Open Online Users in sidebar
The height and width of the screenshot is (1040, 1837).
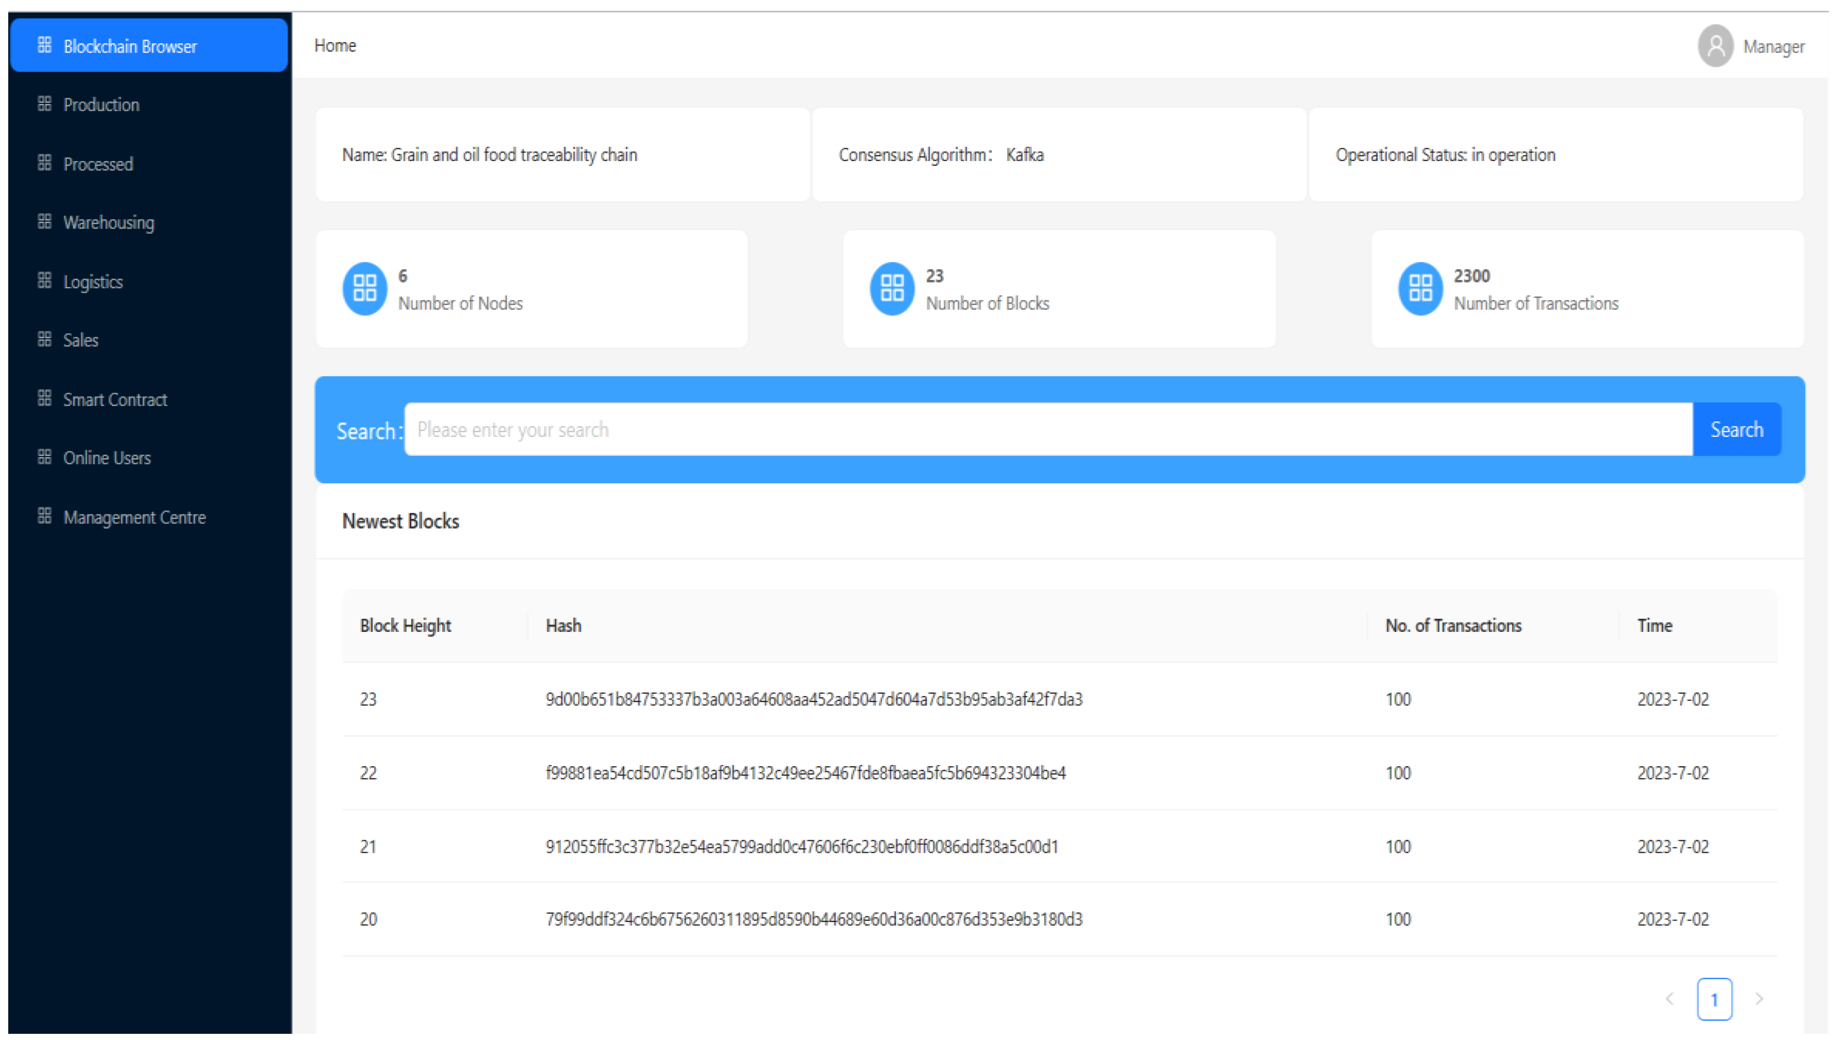pos(107,458)
